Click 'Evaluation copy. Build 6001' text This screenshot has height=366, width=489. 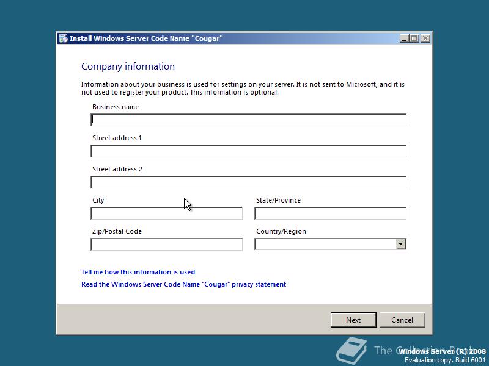[446, 360]
